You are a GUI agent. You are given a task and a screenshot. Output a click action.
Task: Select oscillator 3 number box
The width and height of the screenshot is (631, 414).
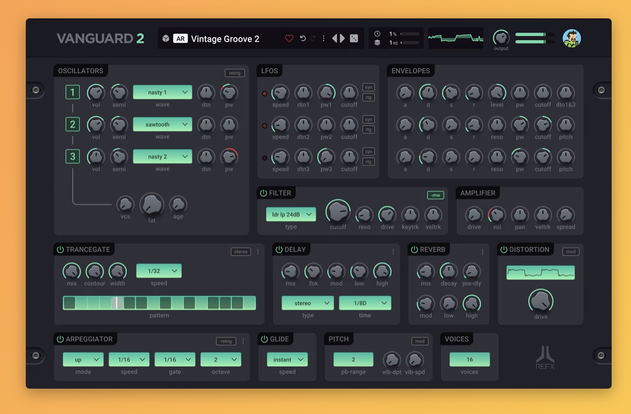(x=72, y=157)
